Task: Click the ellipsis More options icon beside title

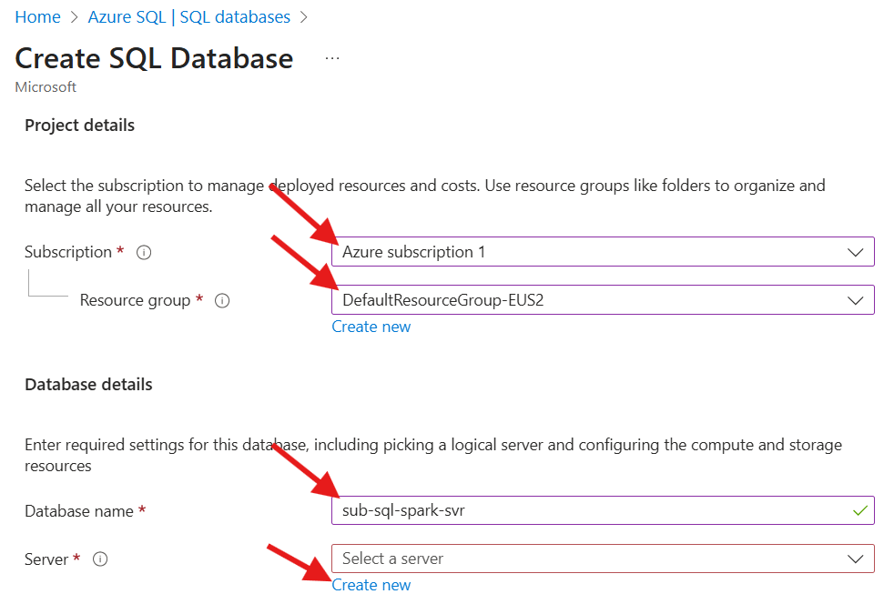Action: (332, 58)
